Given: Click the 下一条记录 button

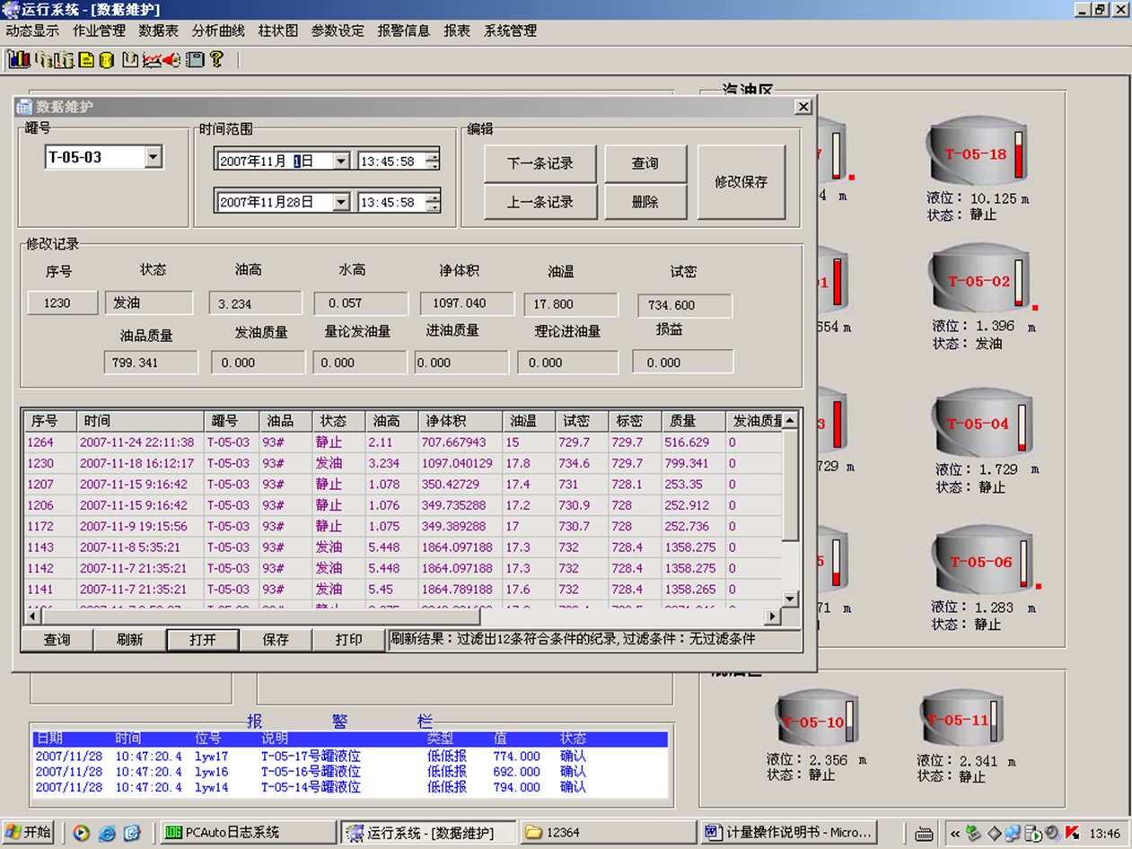Looking at the screenshot, I should click(540, 163).
